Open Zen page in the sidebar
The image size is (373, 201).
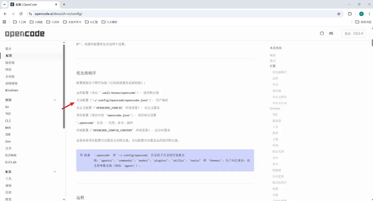click(8, 141)
